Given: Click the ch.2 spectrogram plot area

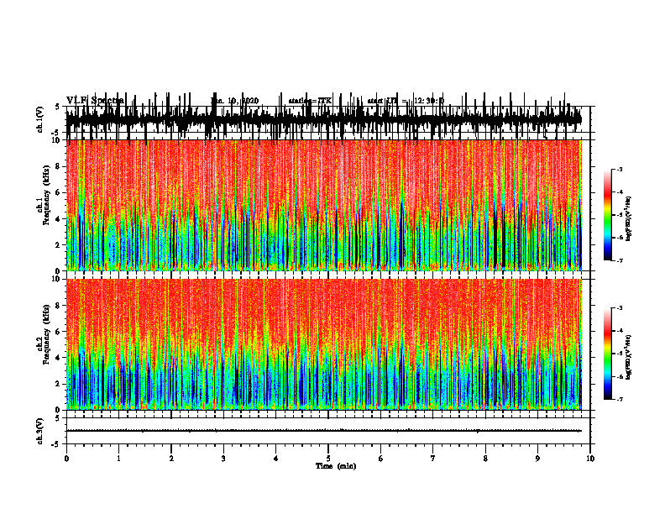Looking at the screenshot, I should point(324,344).
